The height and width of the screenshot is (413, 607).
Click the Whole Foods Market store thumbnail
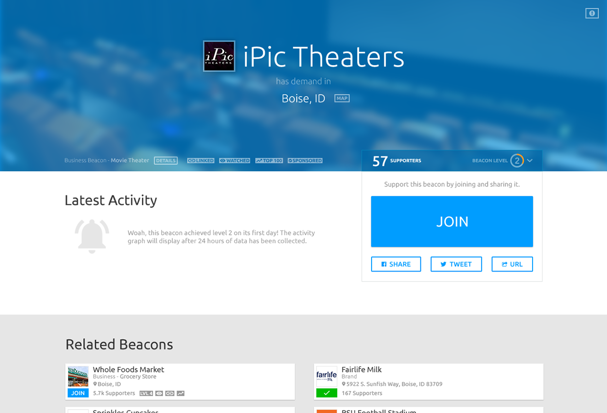78,377
